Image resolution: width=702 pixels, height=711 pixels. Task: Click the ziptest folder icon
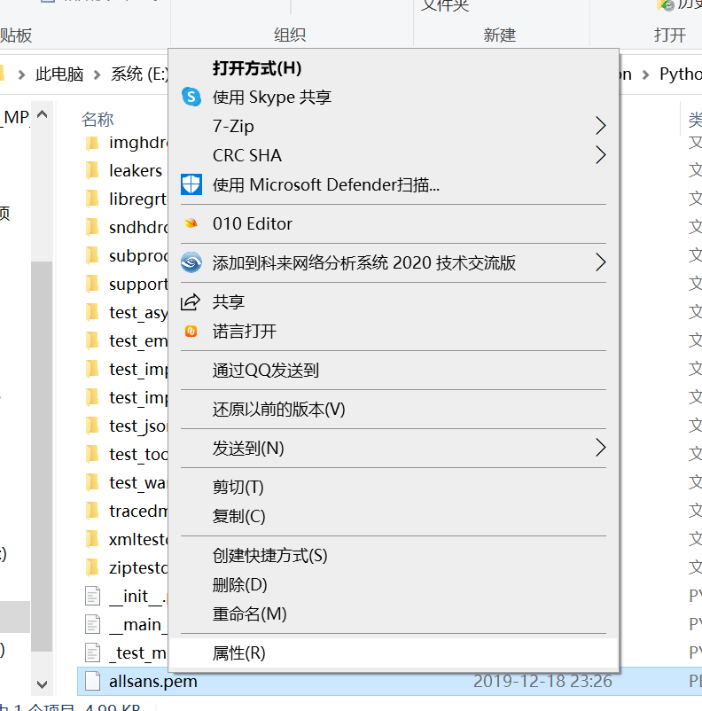[92, 567]
